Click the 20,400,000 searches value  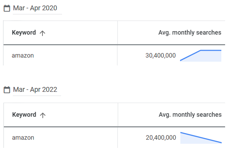click(x=161, y=138)
